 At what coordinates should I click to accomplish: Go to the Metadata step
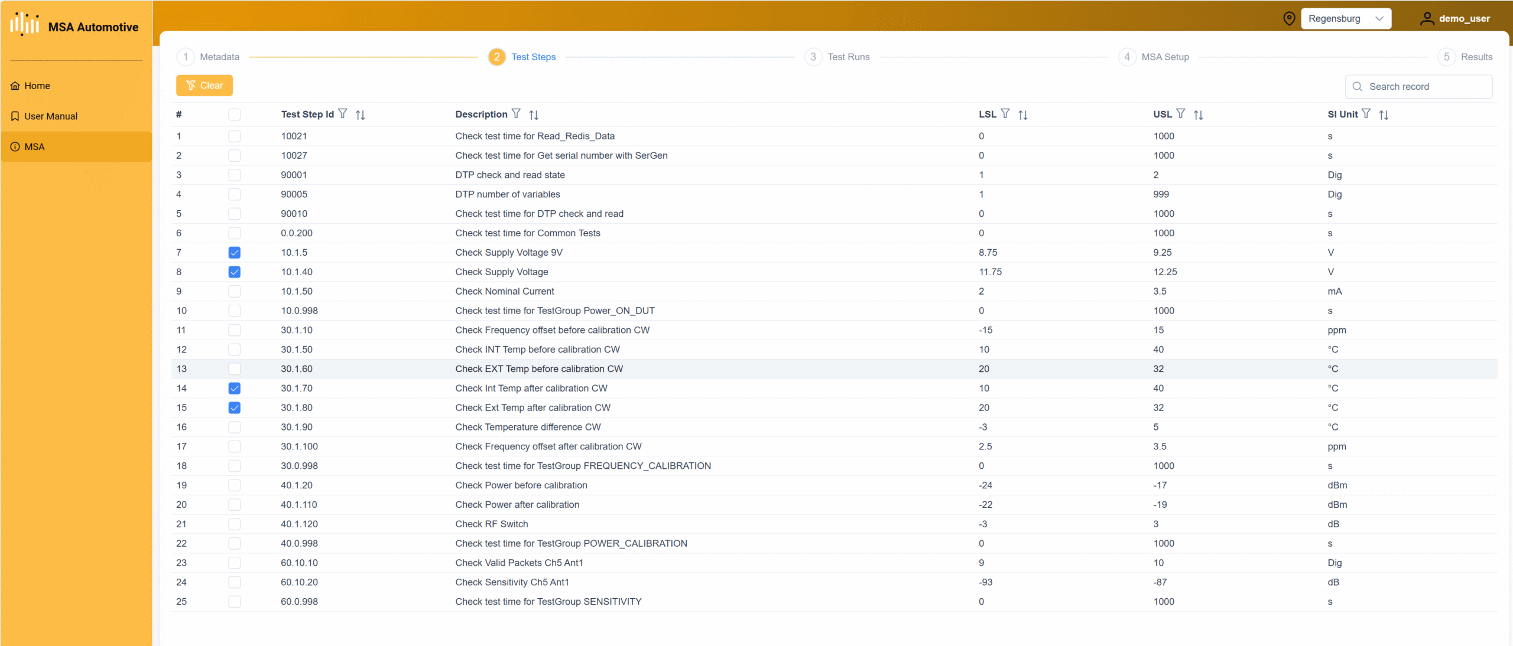208,57
